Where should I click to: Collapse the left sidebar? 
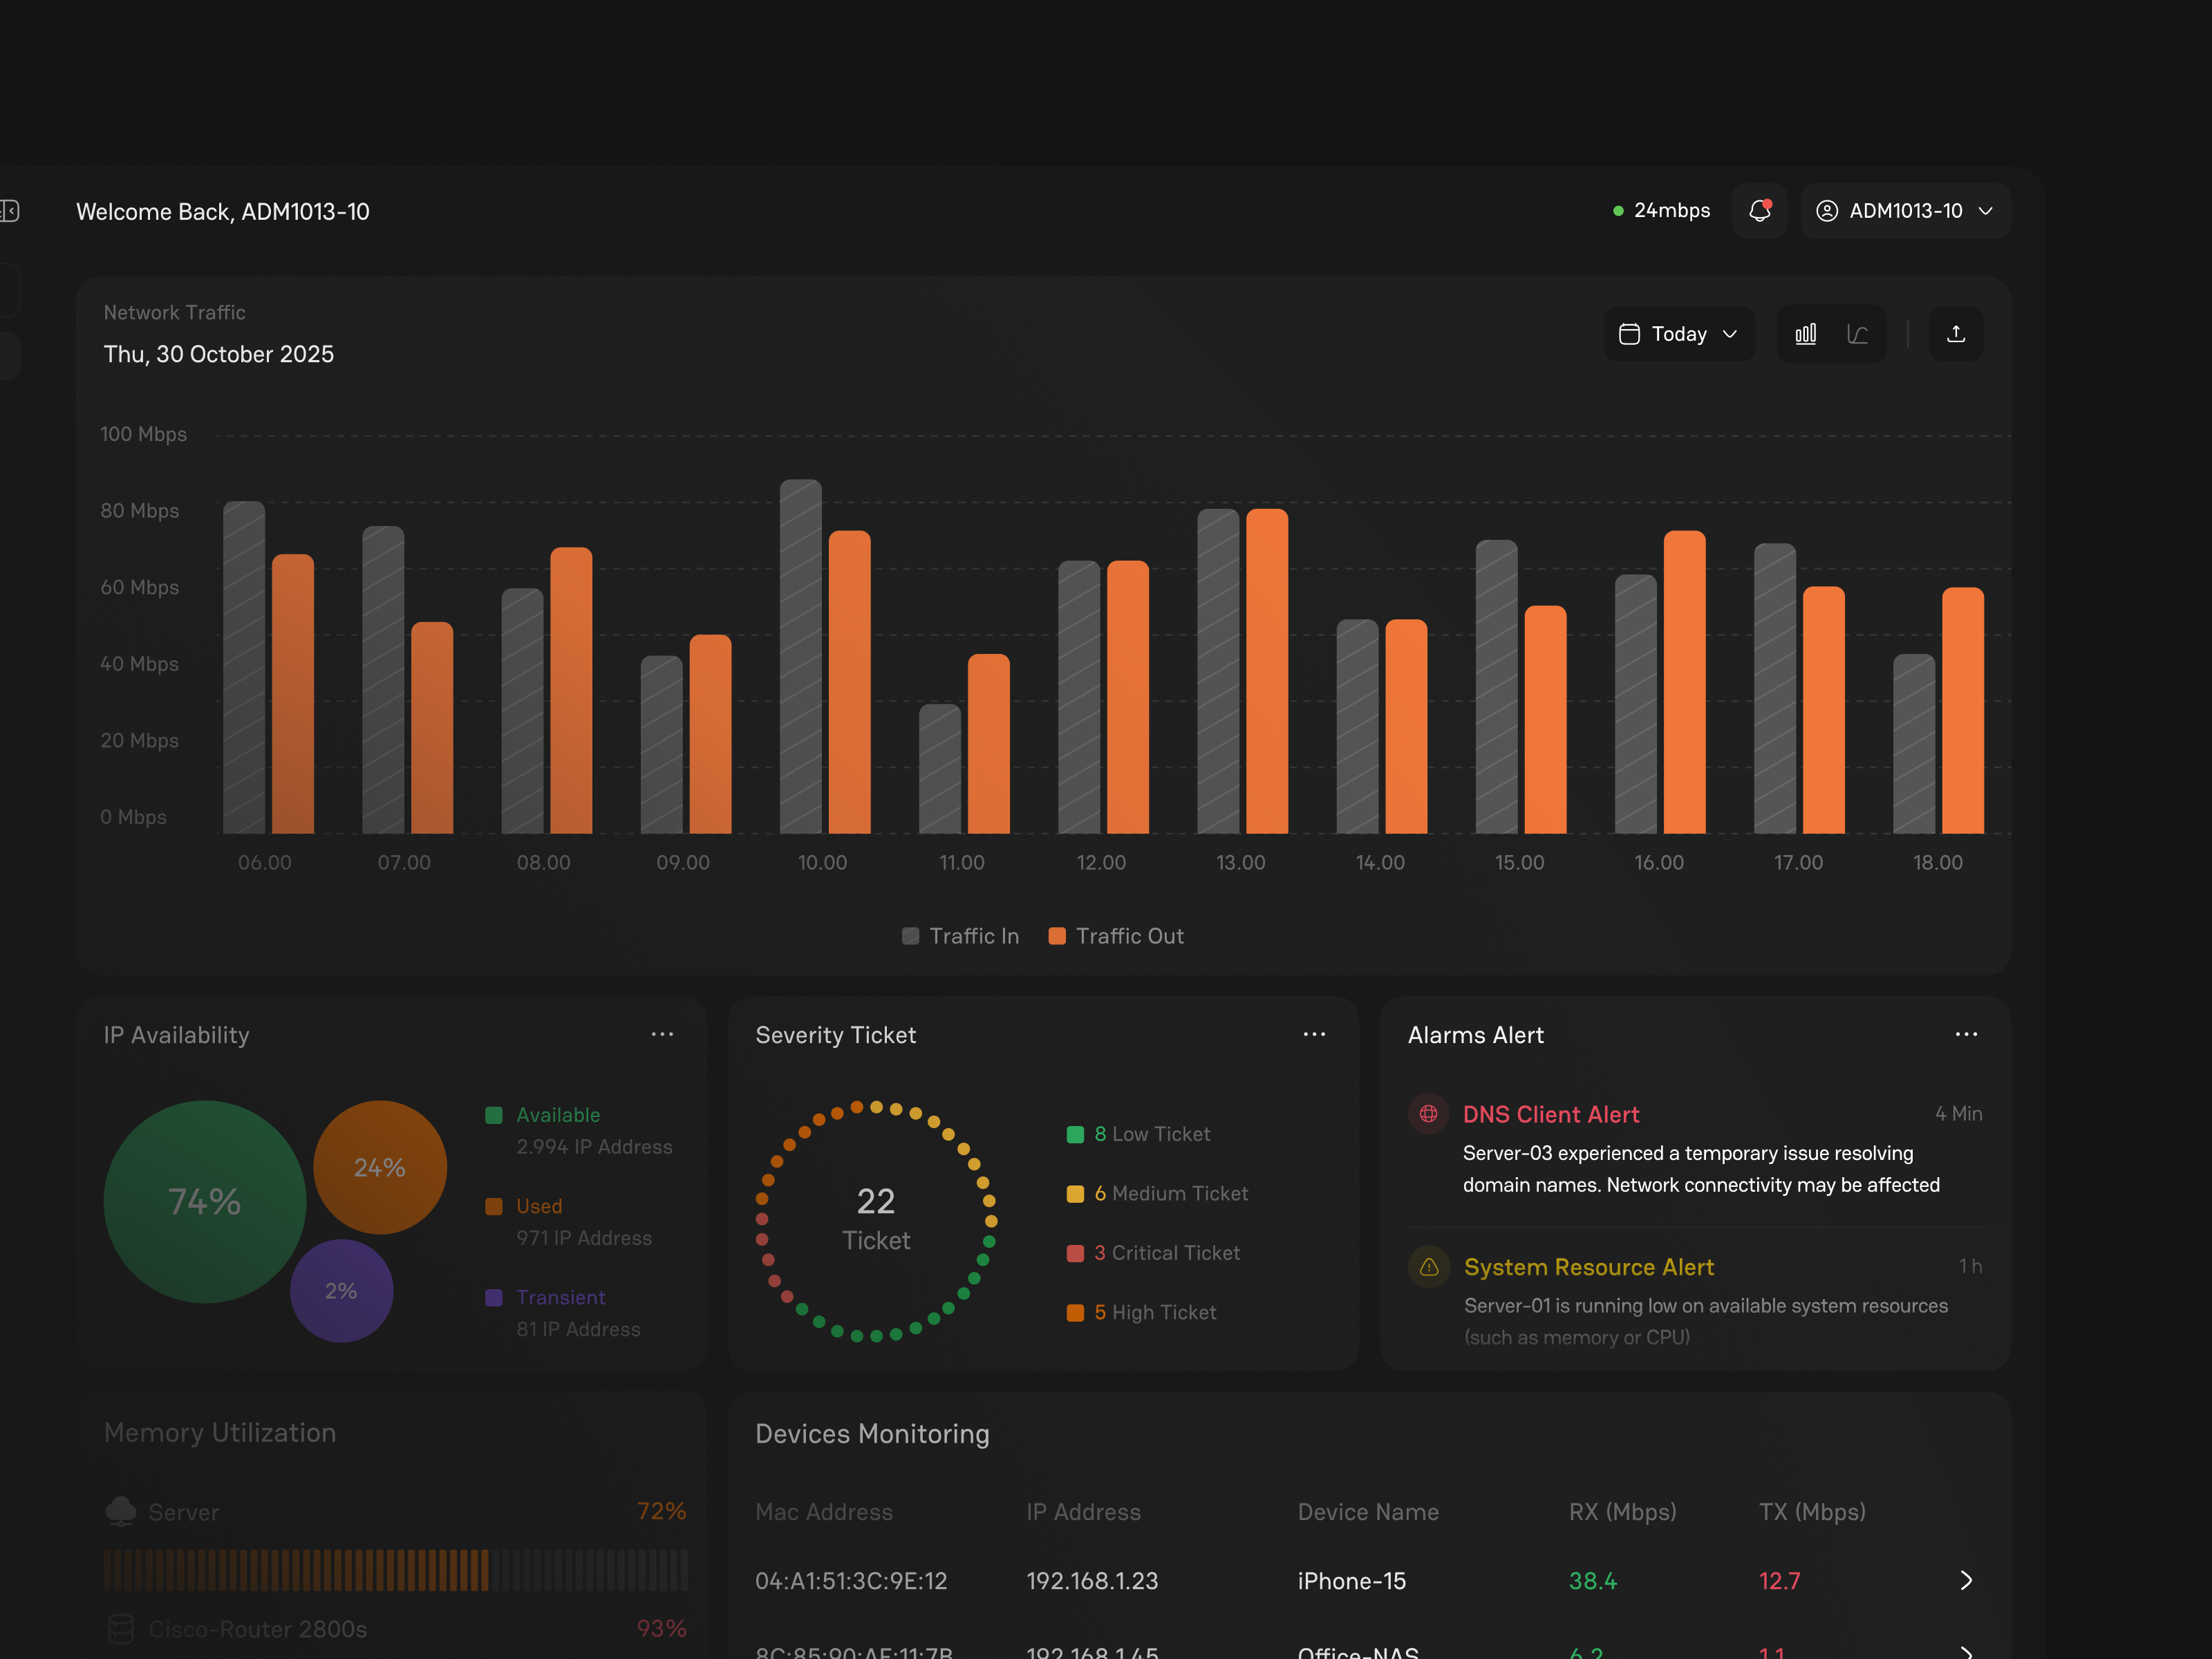pyautogui.click(x=10, y=211)
